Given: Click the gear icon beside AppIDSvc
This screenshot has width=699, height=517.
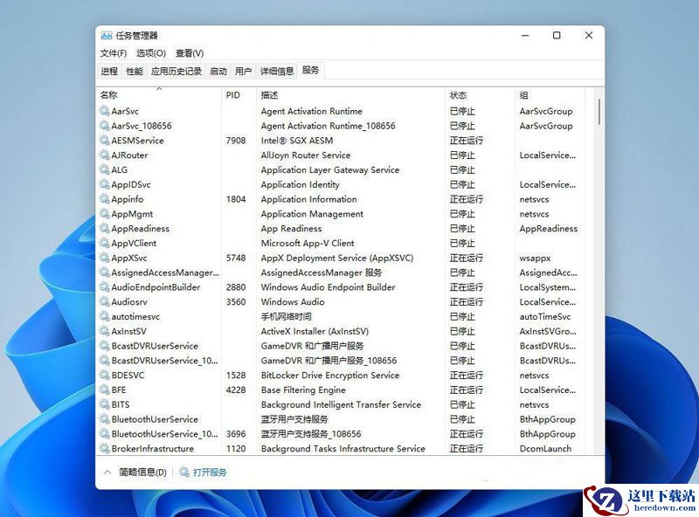Looking at the screenshot, I should pyautogui.click(x=104, y=184).
